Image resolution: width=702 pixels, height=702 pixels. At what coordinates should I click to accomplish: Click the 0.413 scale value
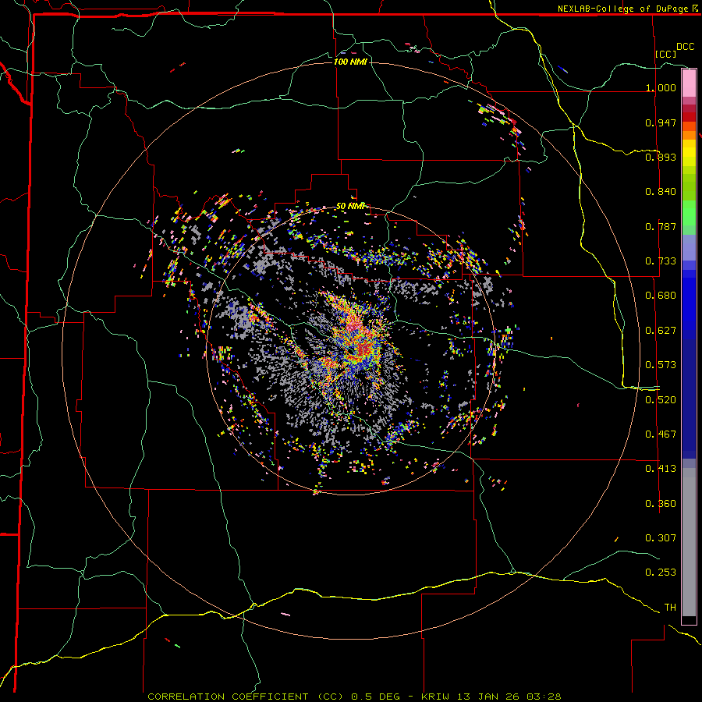(x=661, y=469)
